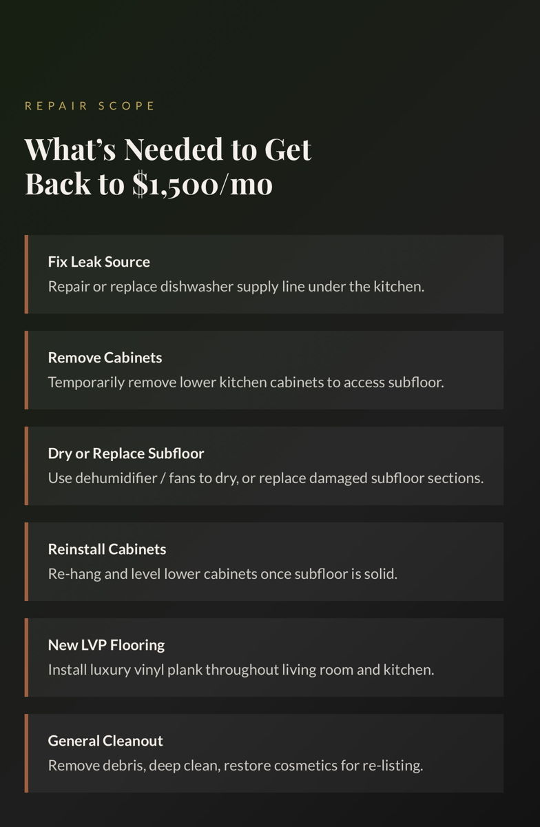This screenshot has width=540, height=827.
Task: Click the remove debris and deep clean description
Action: coord(235,765)
